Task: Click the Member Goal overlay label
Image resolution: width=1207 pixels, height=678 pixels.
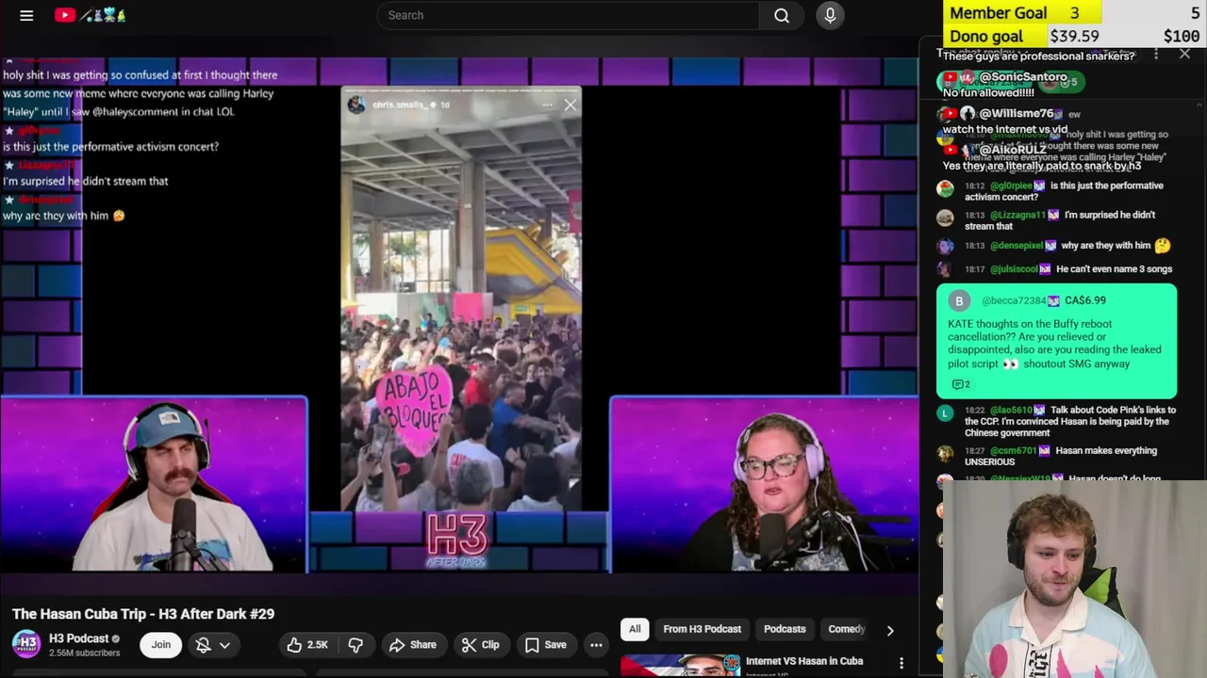Action: click(x=999, y=13)
